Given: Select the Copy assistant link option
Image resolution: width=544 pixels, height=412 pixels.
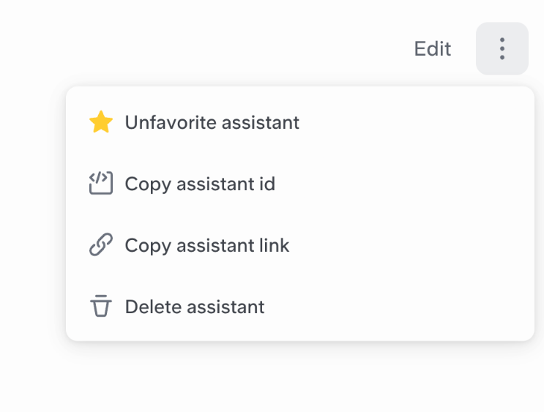Looking at the screenshot, I should 207,245.
